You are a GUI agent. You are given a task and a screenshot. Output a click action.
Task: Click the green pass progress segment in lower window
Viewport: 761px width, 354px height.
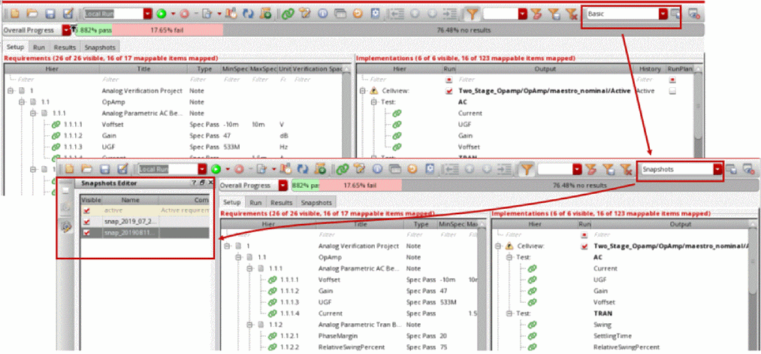tap(305, 186)
